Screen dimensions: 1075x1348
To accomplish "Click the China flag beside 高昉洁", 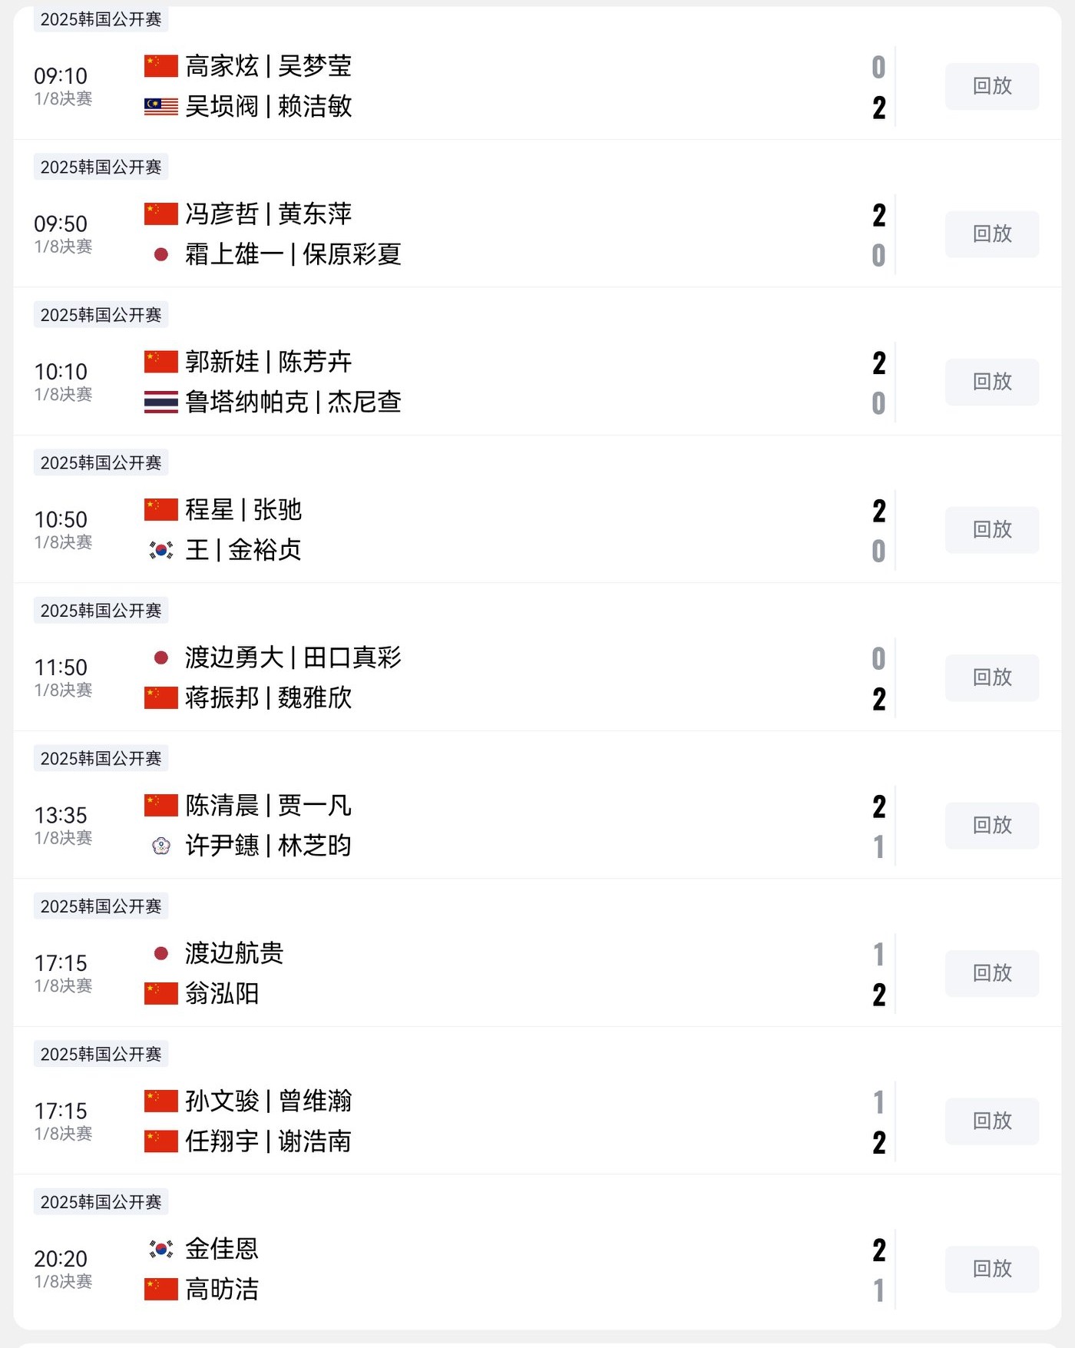I will pos(161,1289).
